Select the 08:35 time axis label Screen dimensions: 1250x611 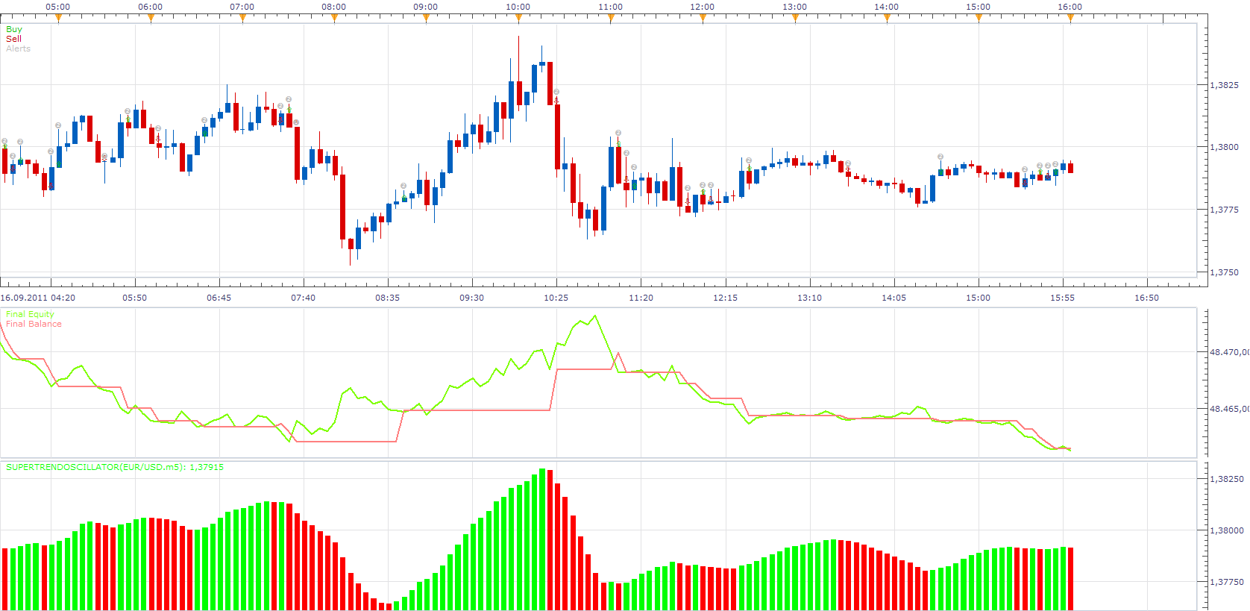click(388, 298)
